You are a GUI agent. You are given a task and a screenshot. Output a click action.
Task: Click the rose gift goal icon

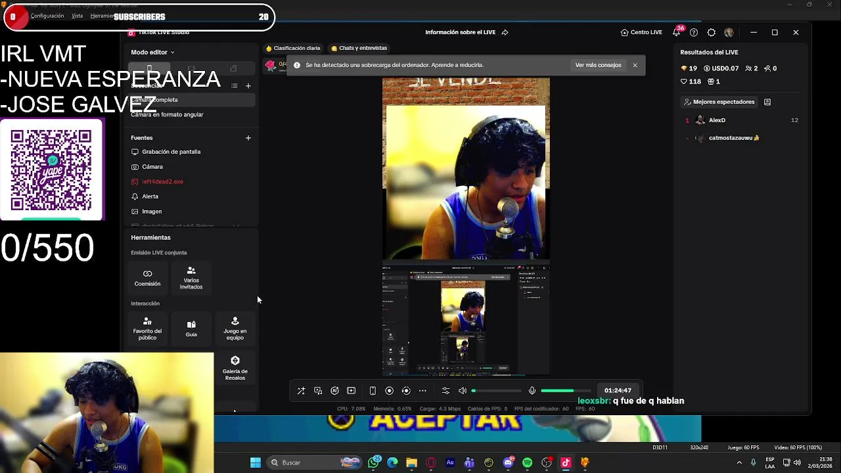271,64
